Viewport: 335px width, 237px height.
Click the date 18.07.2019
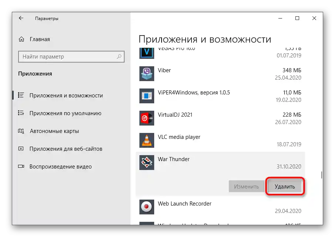289,144
